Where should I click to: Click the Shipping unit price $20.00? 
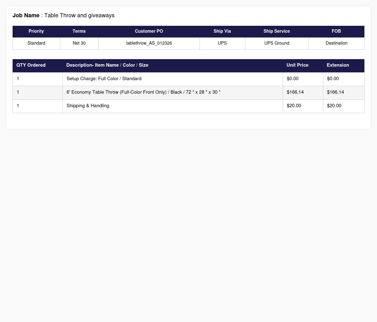pyautogui.click(x=303, y=106)
